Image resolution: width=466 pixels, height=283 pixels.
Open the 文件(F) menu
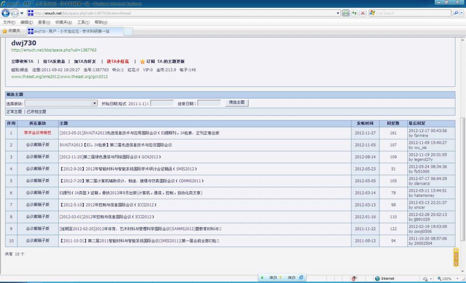(x=9, y=22)
